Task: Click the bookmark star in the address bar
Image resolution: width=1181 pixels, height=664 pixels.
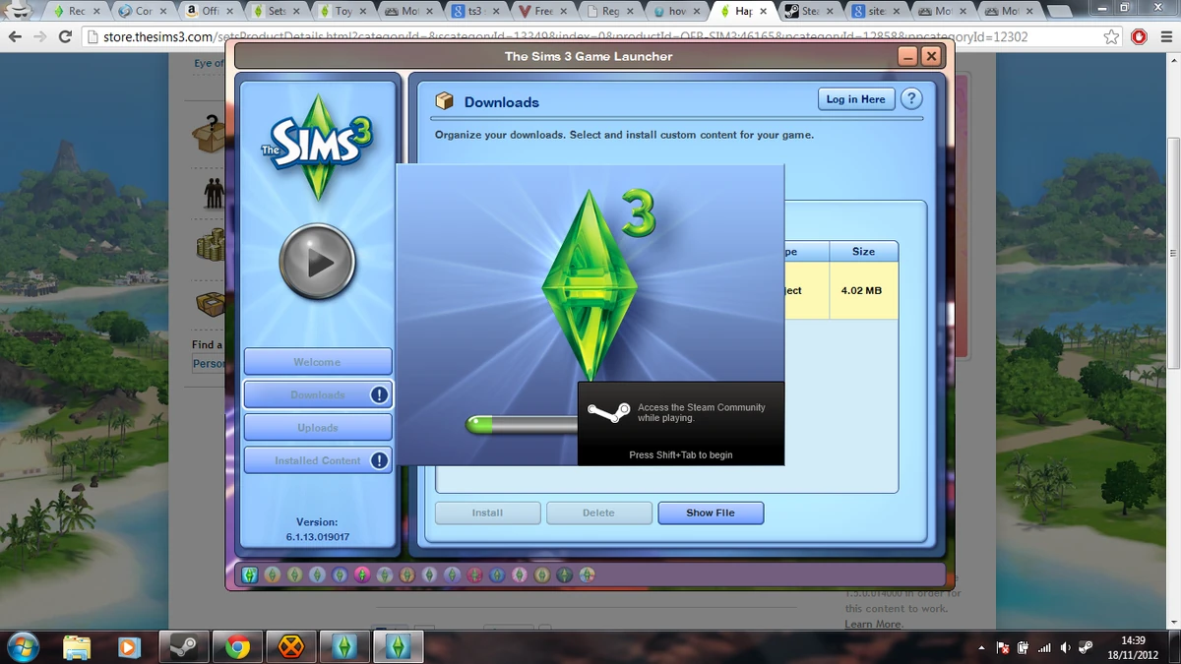Action: (x=1111, y=35)
